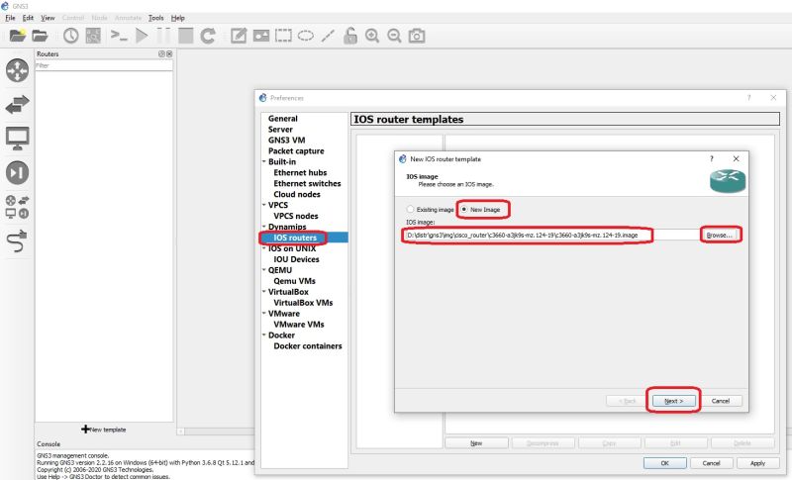Toggle the lock items padlock icon

(350, 36)
